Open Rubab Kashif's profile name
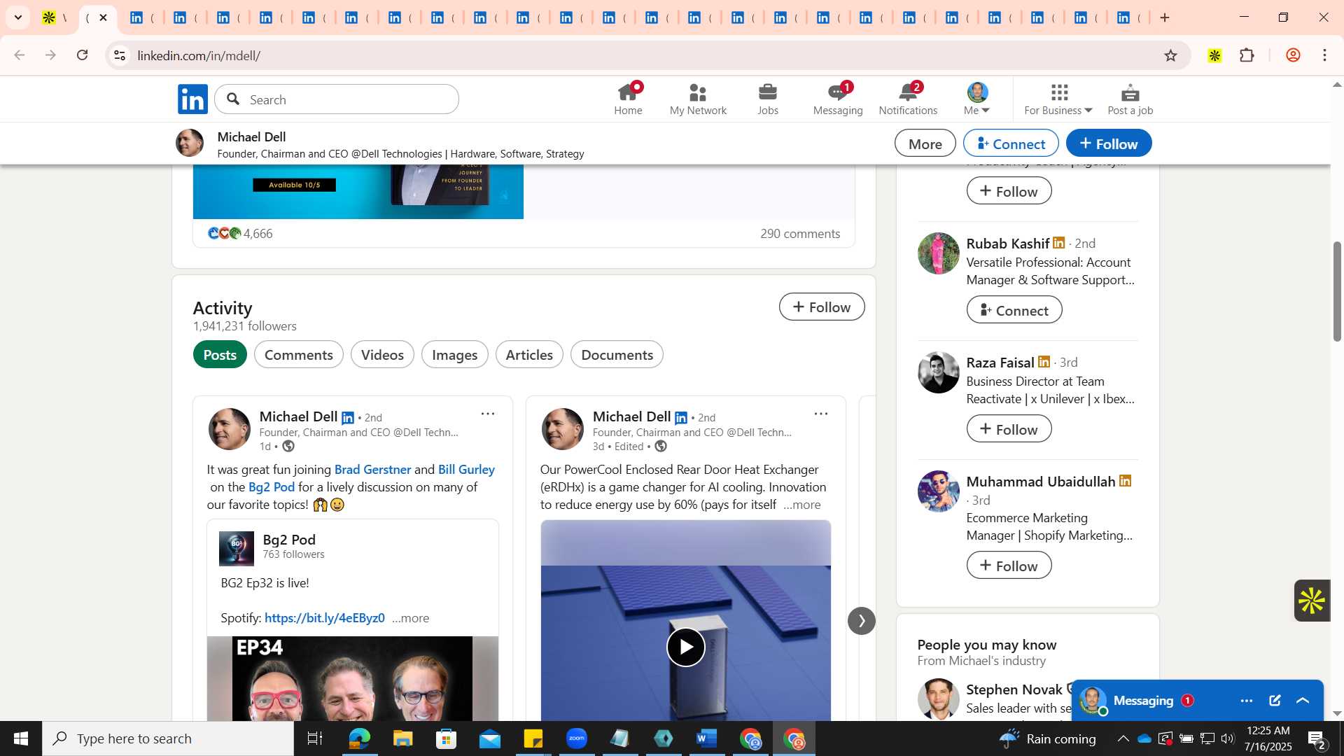The width and height of the screenshot is (1344, 756). pos(1007,243)
